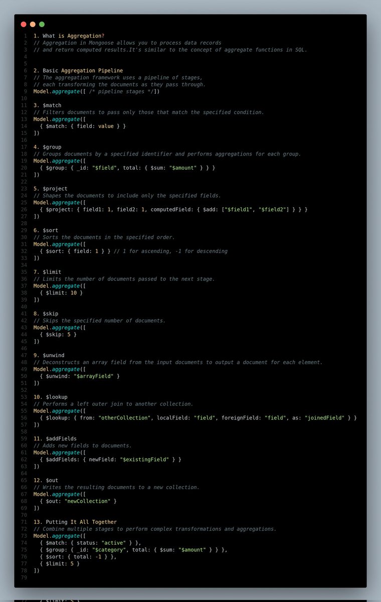Select heading "2. Basic Aggregation Pipeline"
This screenshot has width=381, height=602.
(x=78, y=70)
